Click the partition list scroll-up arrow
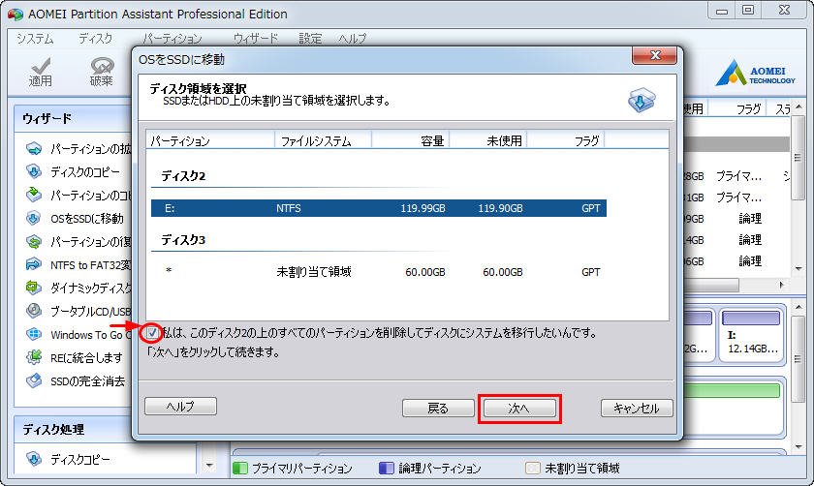The image size is (814, 486). click(798, 106)
